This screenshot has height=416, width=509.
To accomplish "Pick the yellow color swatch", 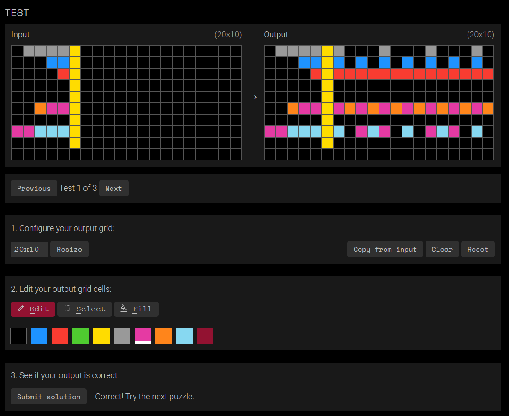I will tap(101, 336).
